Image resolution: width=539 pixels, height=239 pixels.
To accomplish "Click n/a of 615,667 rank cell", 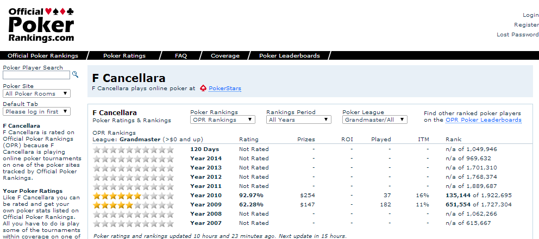I will click(x=468, y=223).
